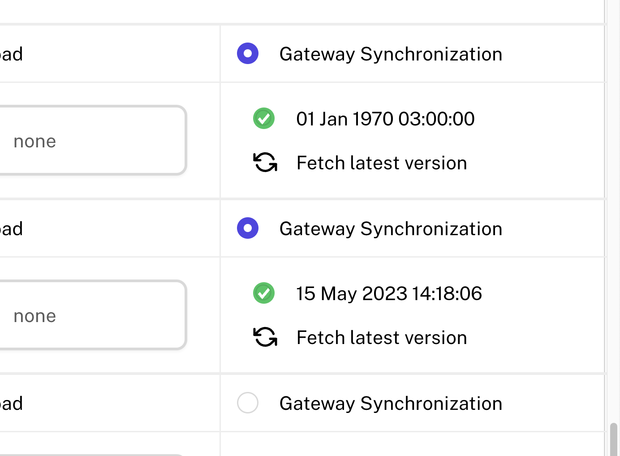The width and height of the screenshot is (620, 456).
Task: Click the refresh icon below the 15 May 2023 timestamp
Action: click(265, 337)
